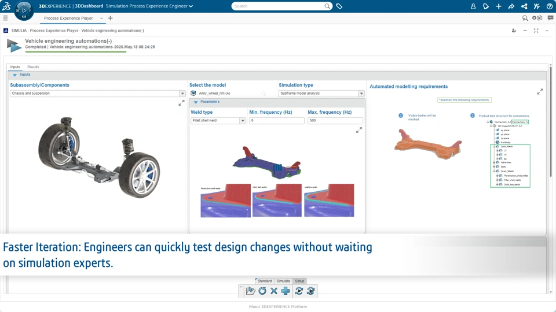Image resolution: width=556 pixels, height=312 pixels.
Task: Click the green completion progress bar
Action: click(x=75, y=51)
